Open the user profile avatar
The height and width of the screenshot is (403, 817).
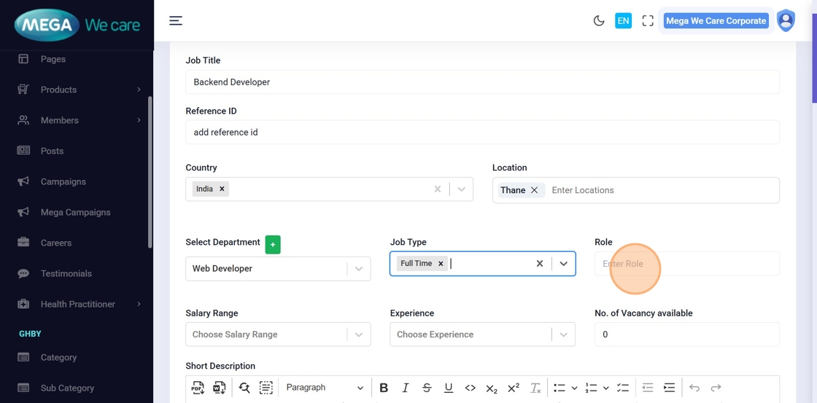(x=786, y=20)
